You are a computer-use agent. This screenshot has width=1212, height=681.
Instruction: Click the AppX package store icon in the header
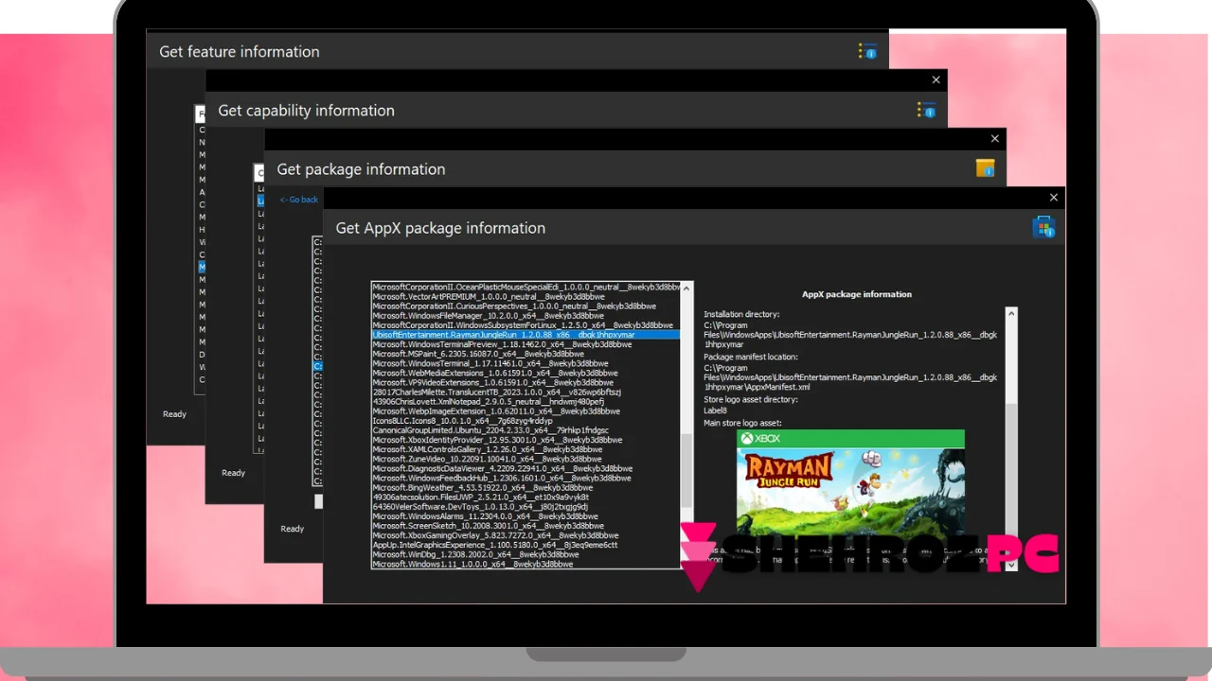pyautogui.click(x=1043, y=227)
